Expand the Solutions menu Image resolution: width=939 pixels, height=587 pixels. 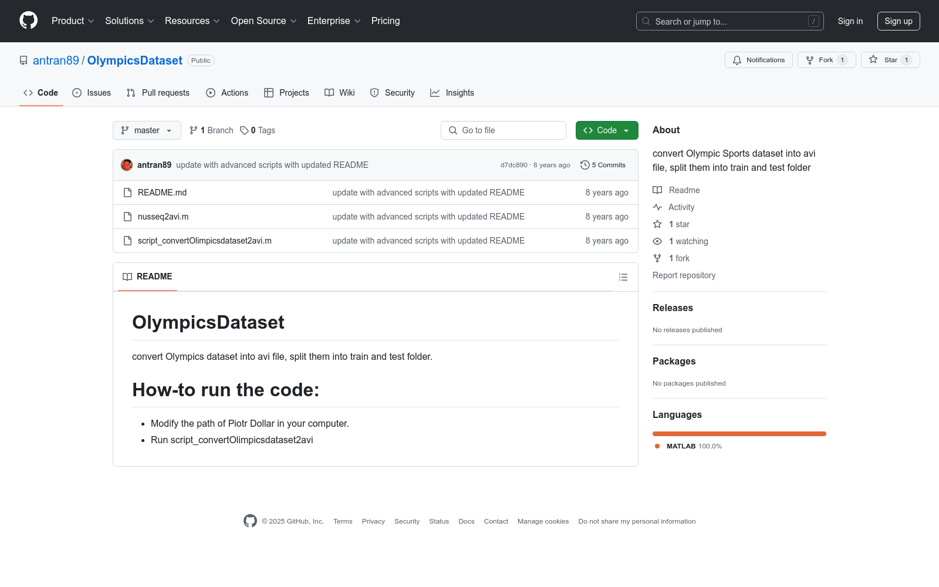(130, 21)
